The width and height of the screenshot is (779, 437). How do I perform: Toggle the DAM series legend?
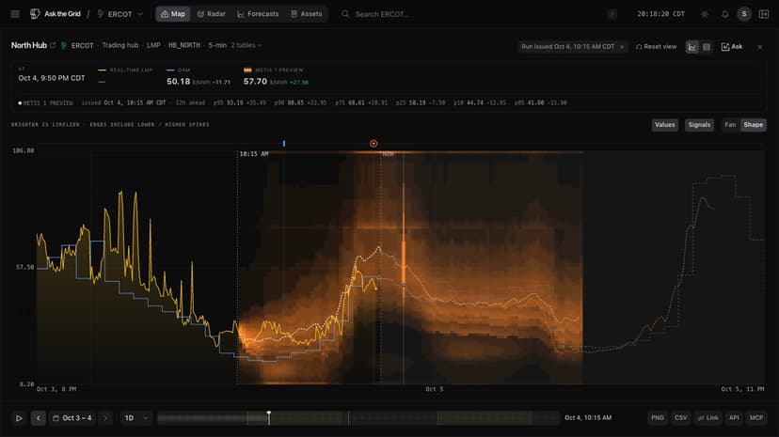(x=179, y=70)
